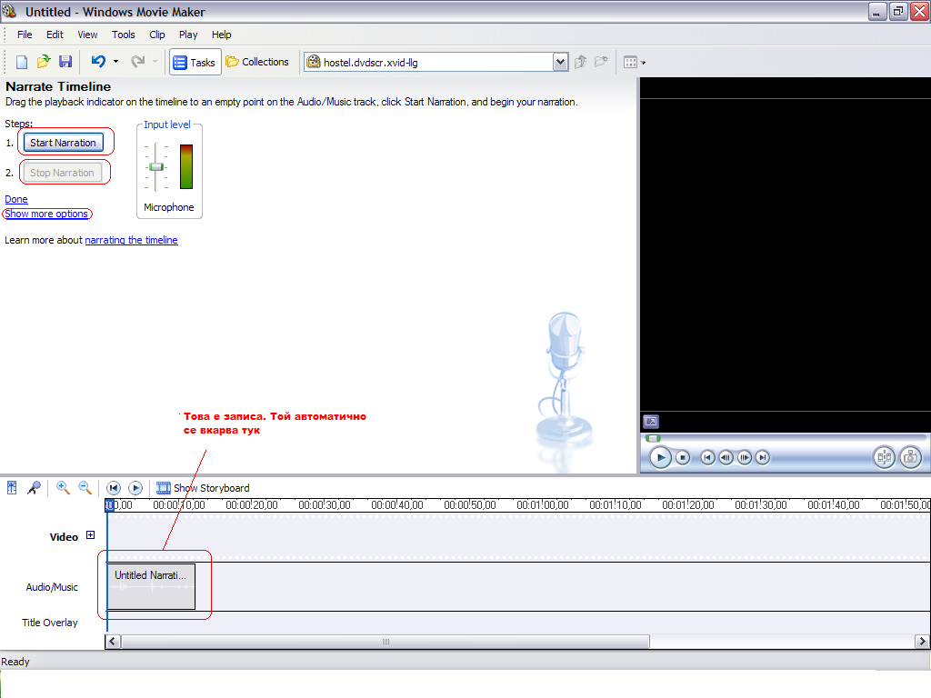The width and height of the screenshot is (931, 698).
Task: Open the File menu
Action: coord(25,35)
